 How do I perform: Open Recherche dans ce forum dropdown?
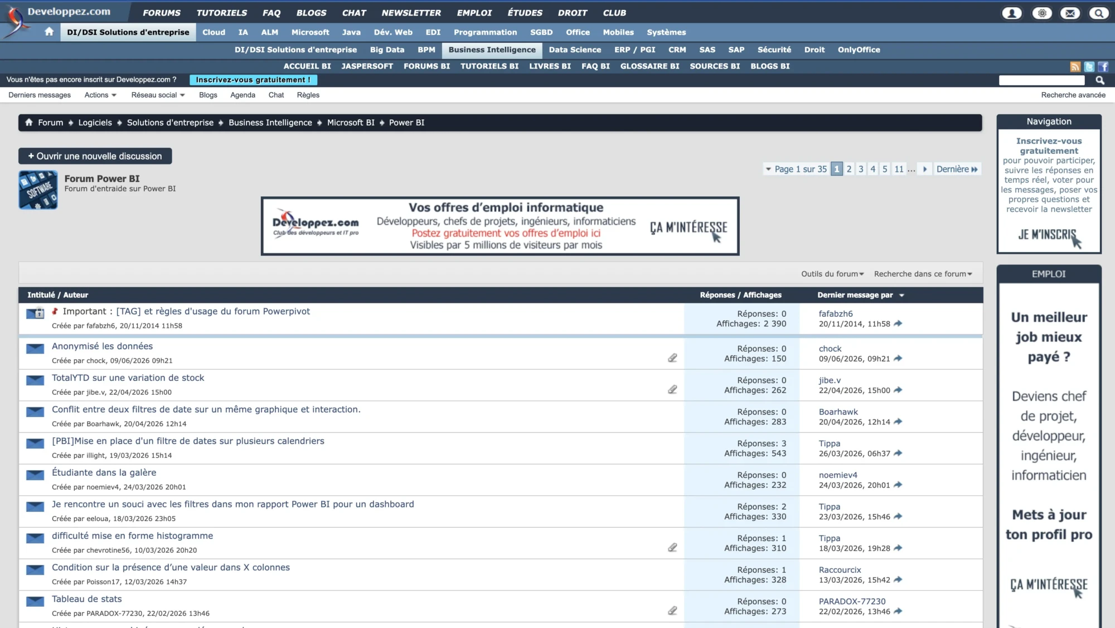pos(923,274)
